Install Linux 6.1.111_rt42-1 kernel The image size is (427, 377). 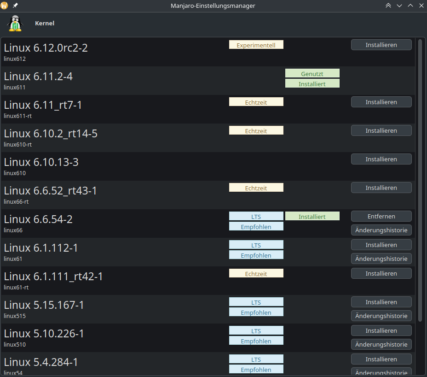(x=381, y=273)
